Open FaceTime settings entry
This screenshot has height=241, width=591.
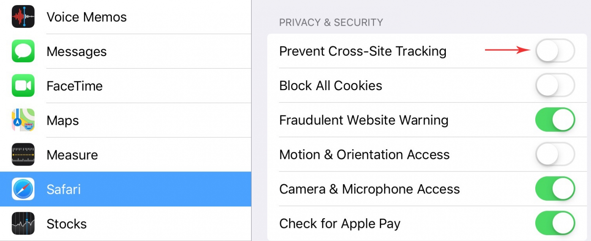(126, 86)
